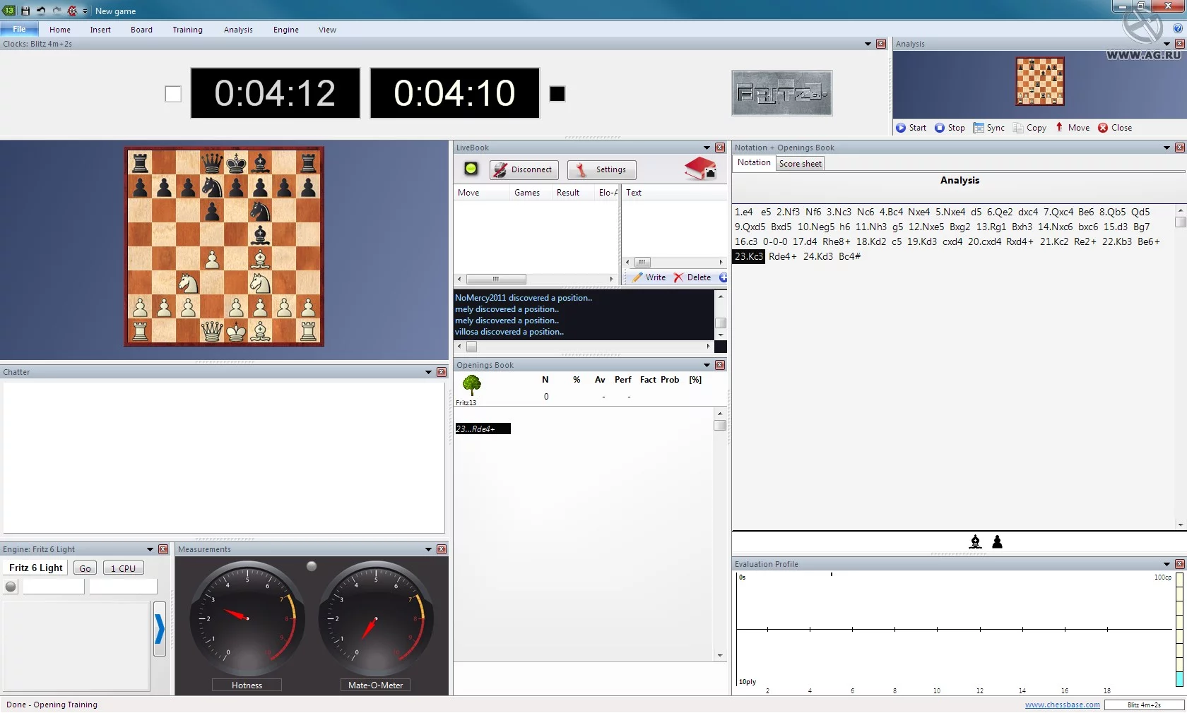Screen dimensions: 1187x713
Task: Write a LiveBook text comment
Action: (x=649, y=277)
